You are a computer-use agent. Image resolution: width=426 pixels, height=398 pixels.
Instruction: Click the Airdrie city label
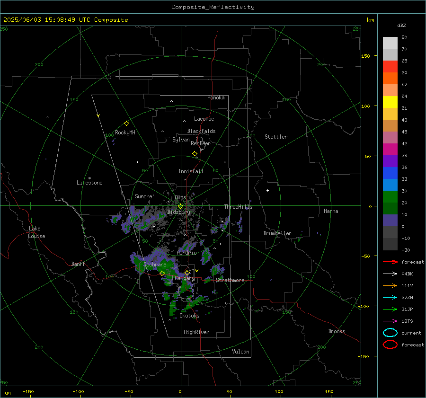pyautogui.click(x=186, y=253)
